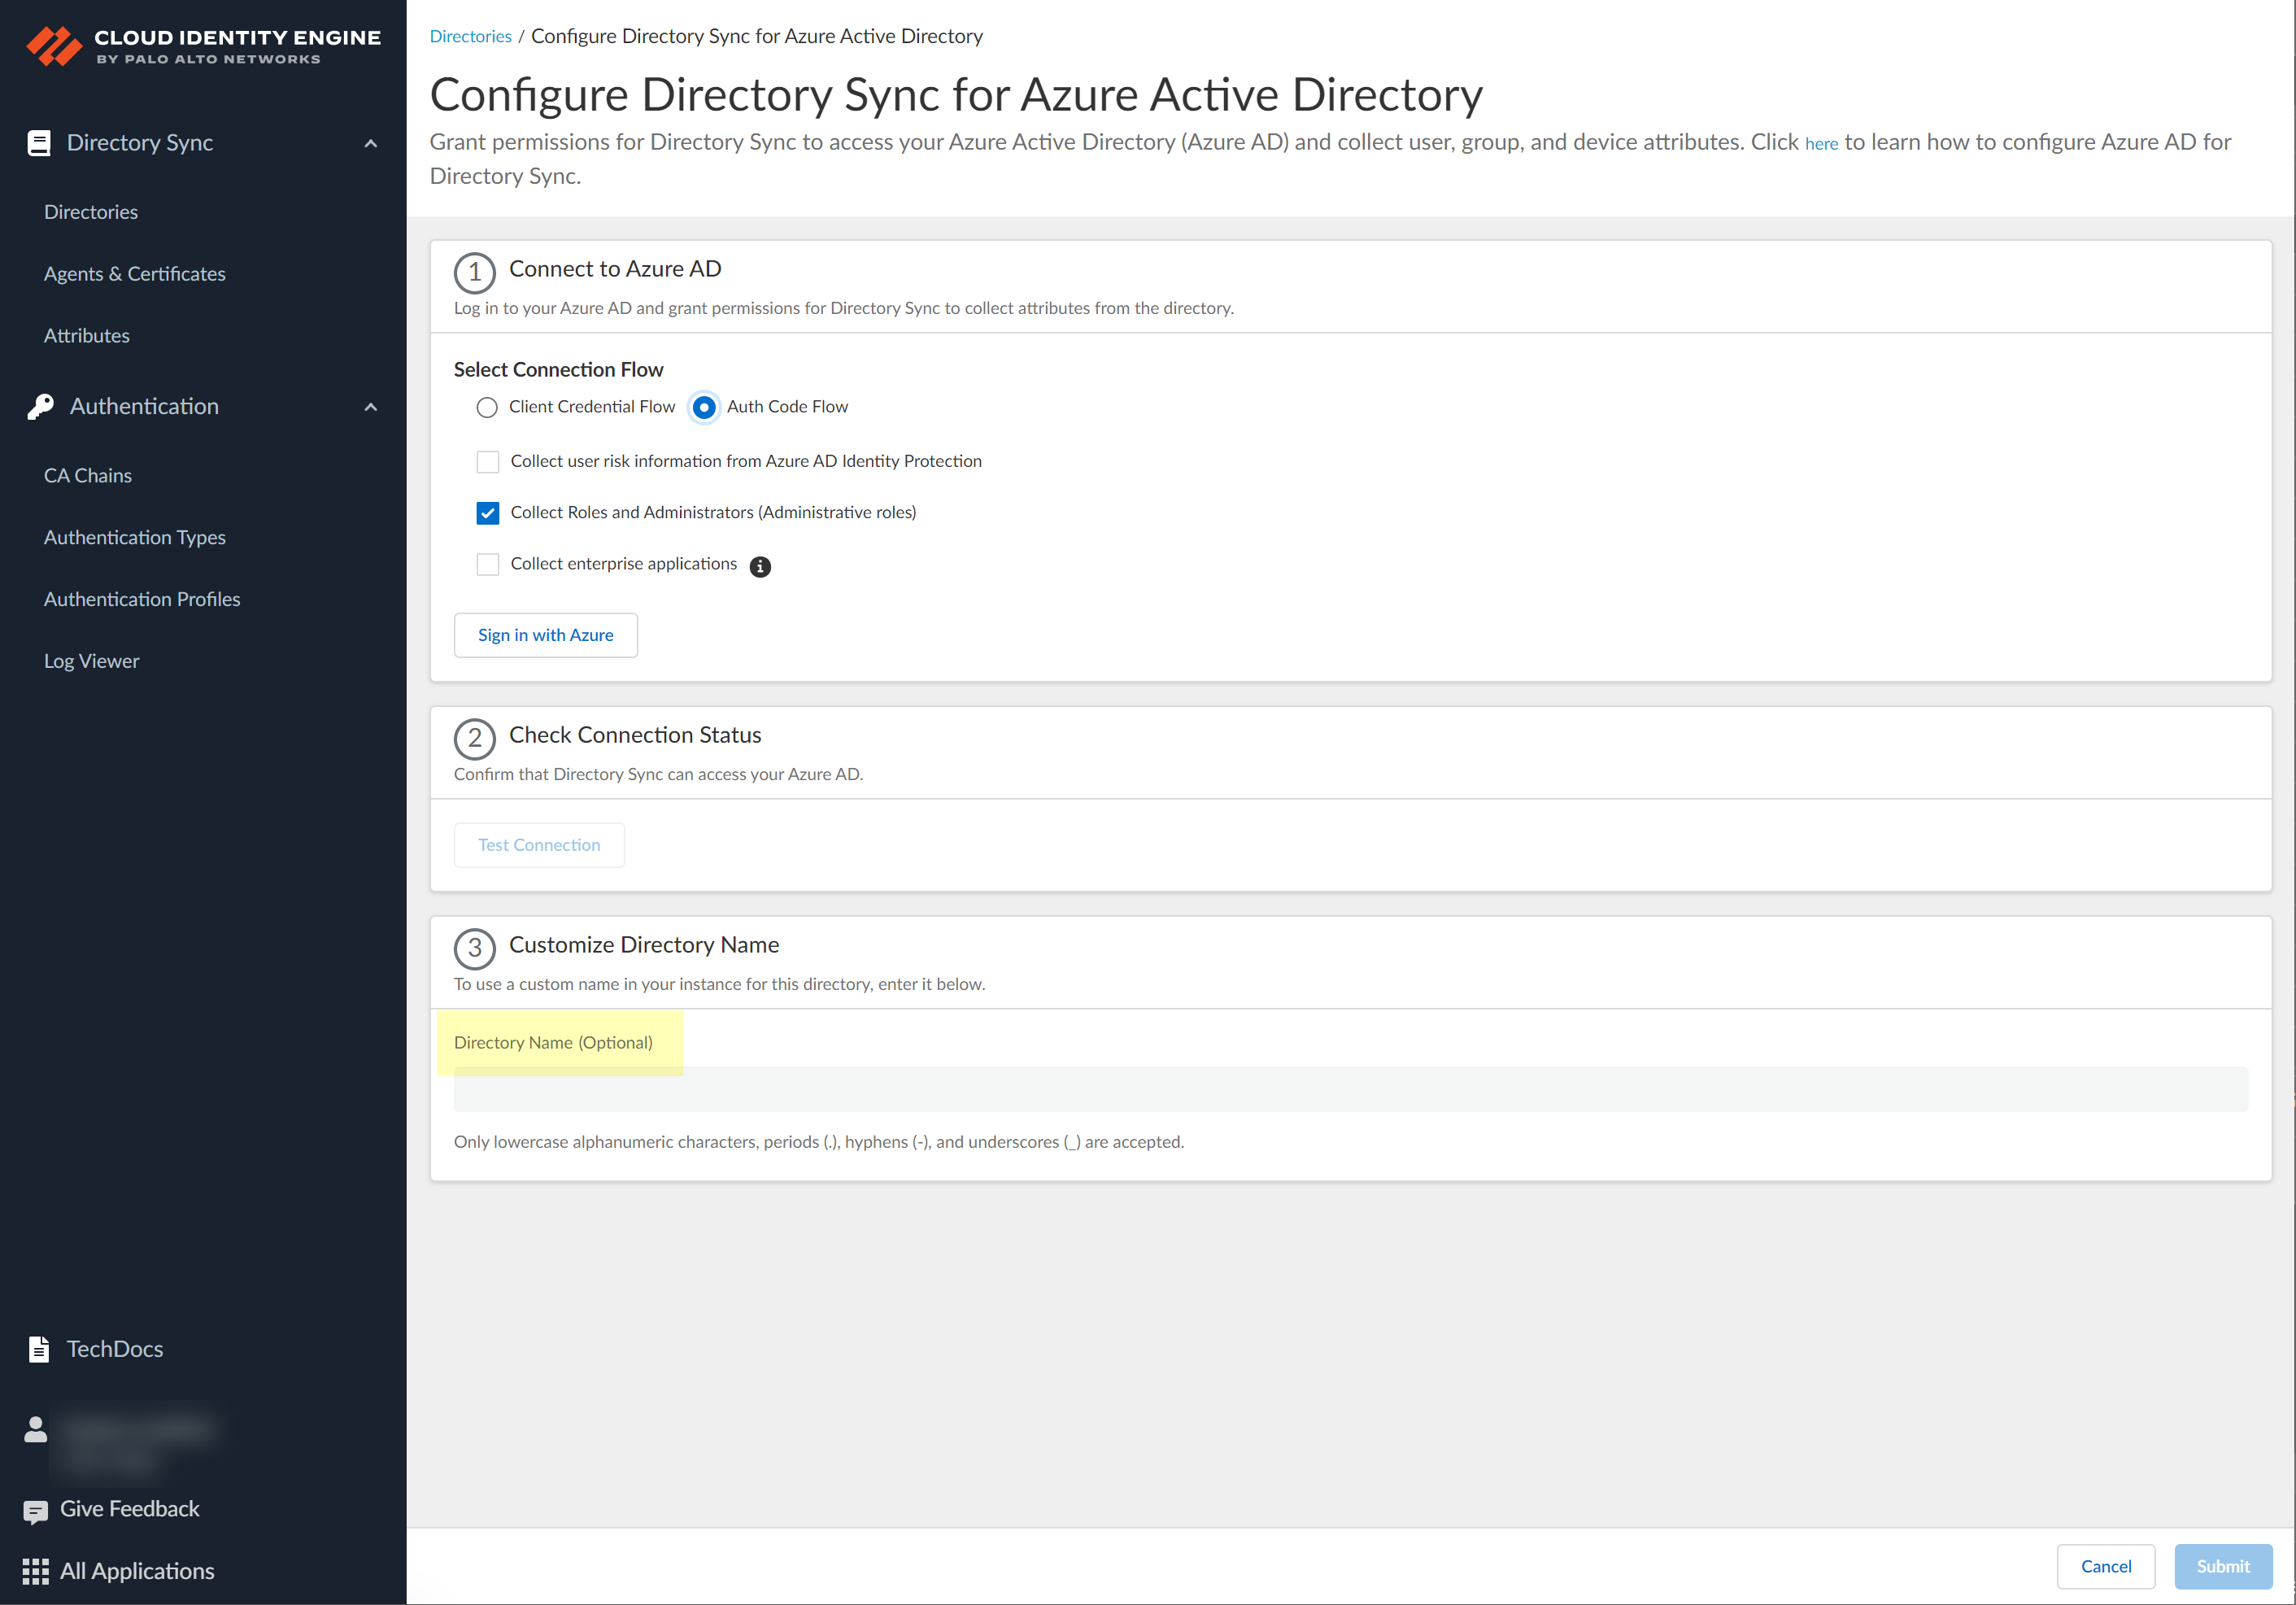The width and height of the screenshot is (2296, 1605).
Task: Collapse the Directory Sync section
Action: point(370,143)
